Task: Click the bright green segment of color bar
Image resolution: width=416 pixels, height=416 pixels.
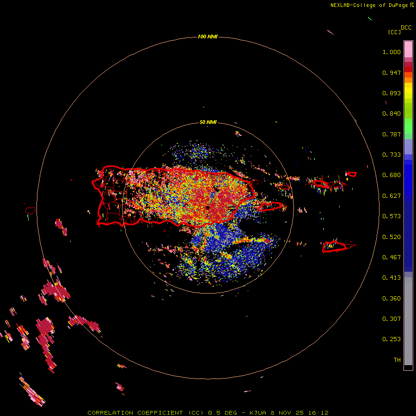Action: [x=408, y=126]
